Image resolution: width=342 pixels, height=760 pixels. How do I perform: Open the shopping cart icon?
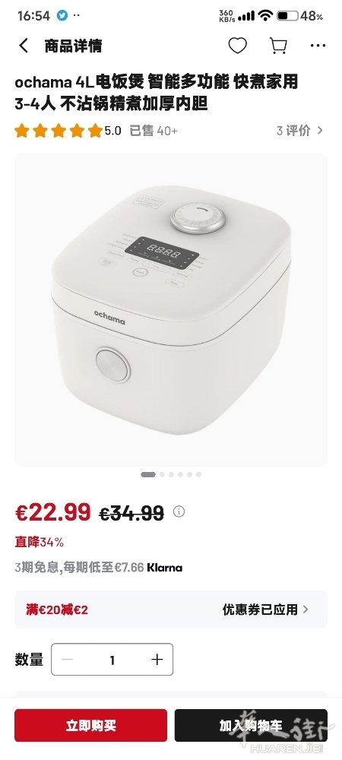(x=278, y=46)
